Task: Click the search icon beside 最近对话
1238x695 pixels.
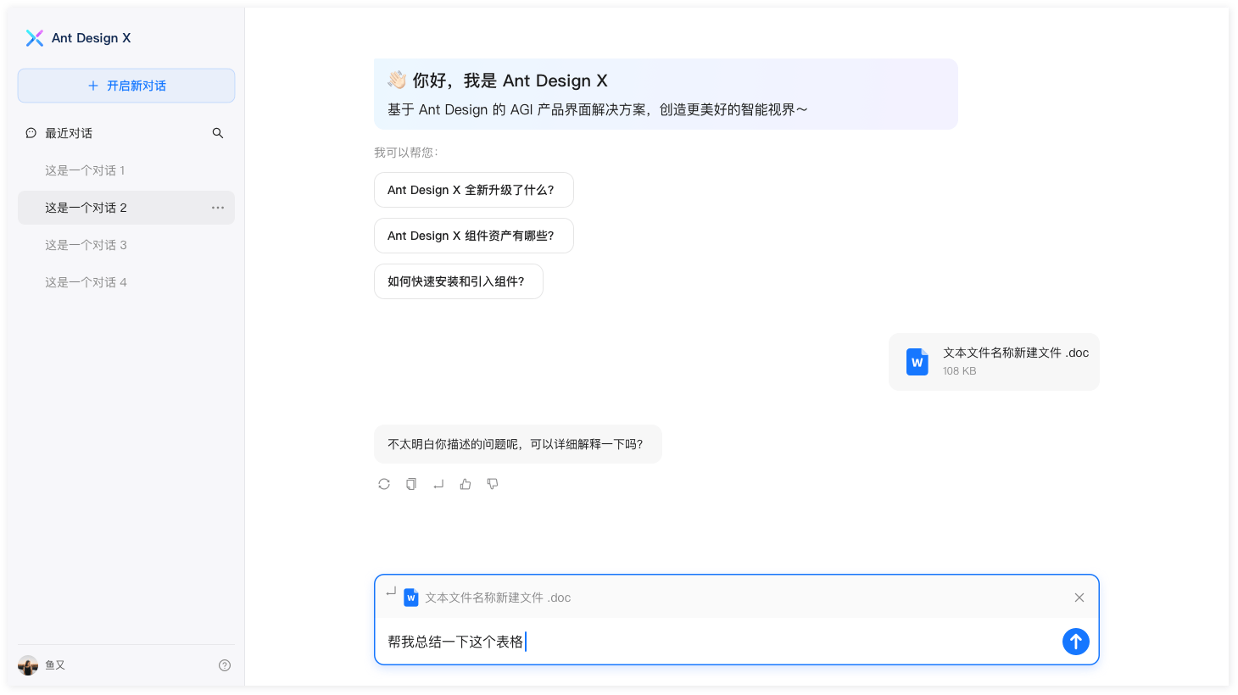Action: [218, 133]
